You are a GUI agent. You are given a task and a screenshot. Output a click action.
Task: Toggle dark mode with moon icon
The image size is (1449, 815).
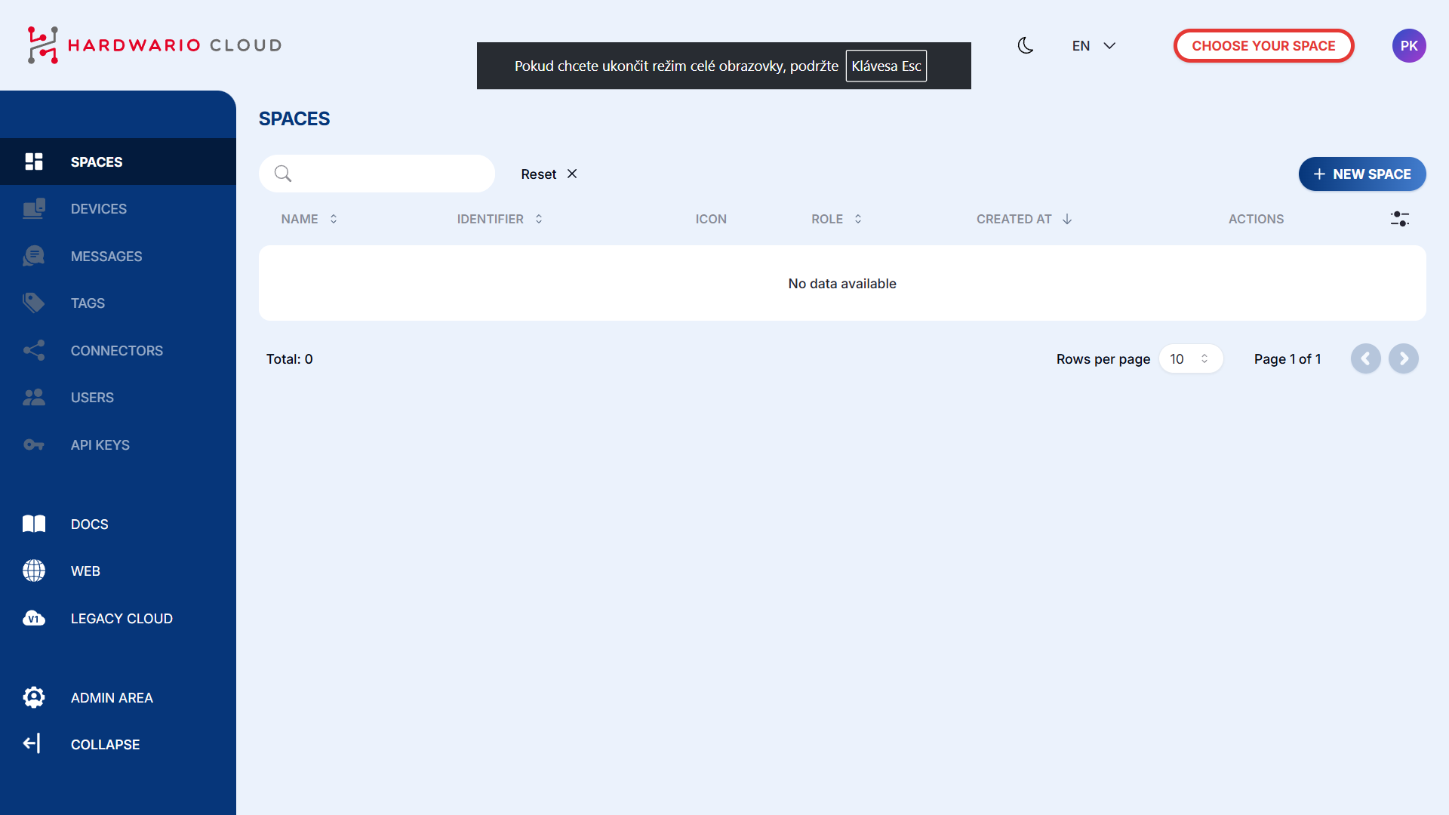[1026, 45]
